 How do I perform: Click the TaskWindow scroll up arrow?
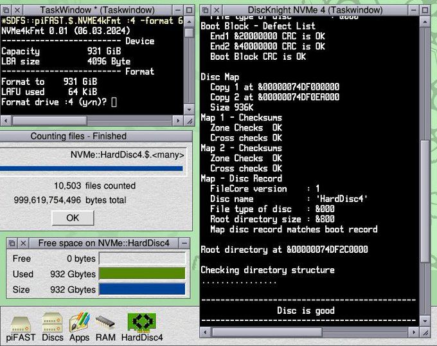point(189,21)
